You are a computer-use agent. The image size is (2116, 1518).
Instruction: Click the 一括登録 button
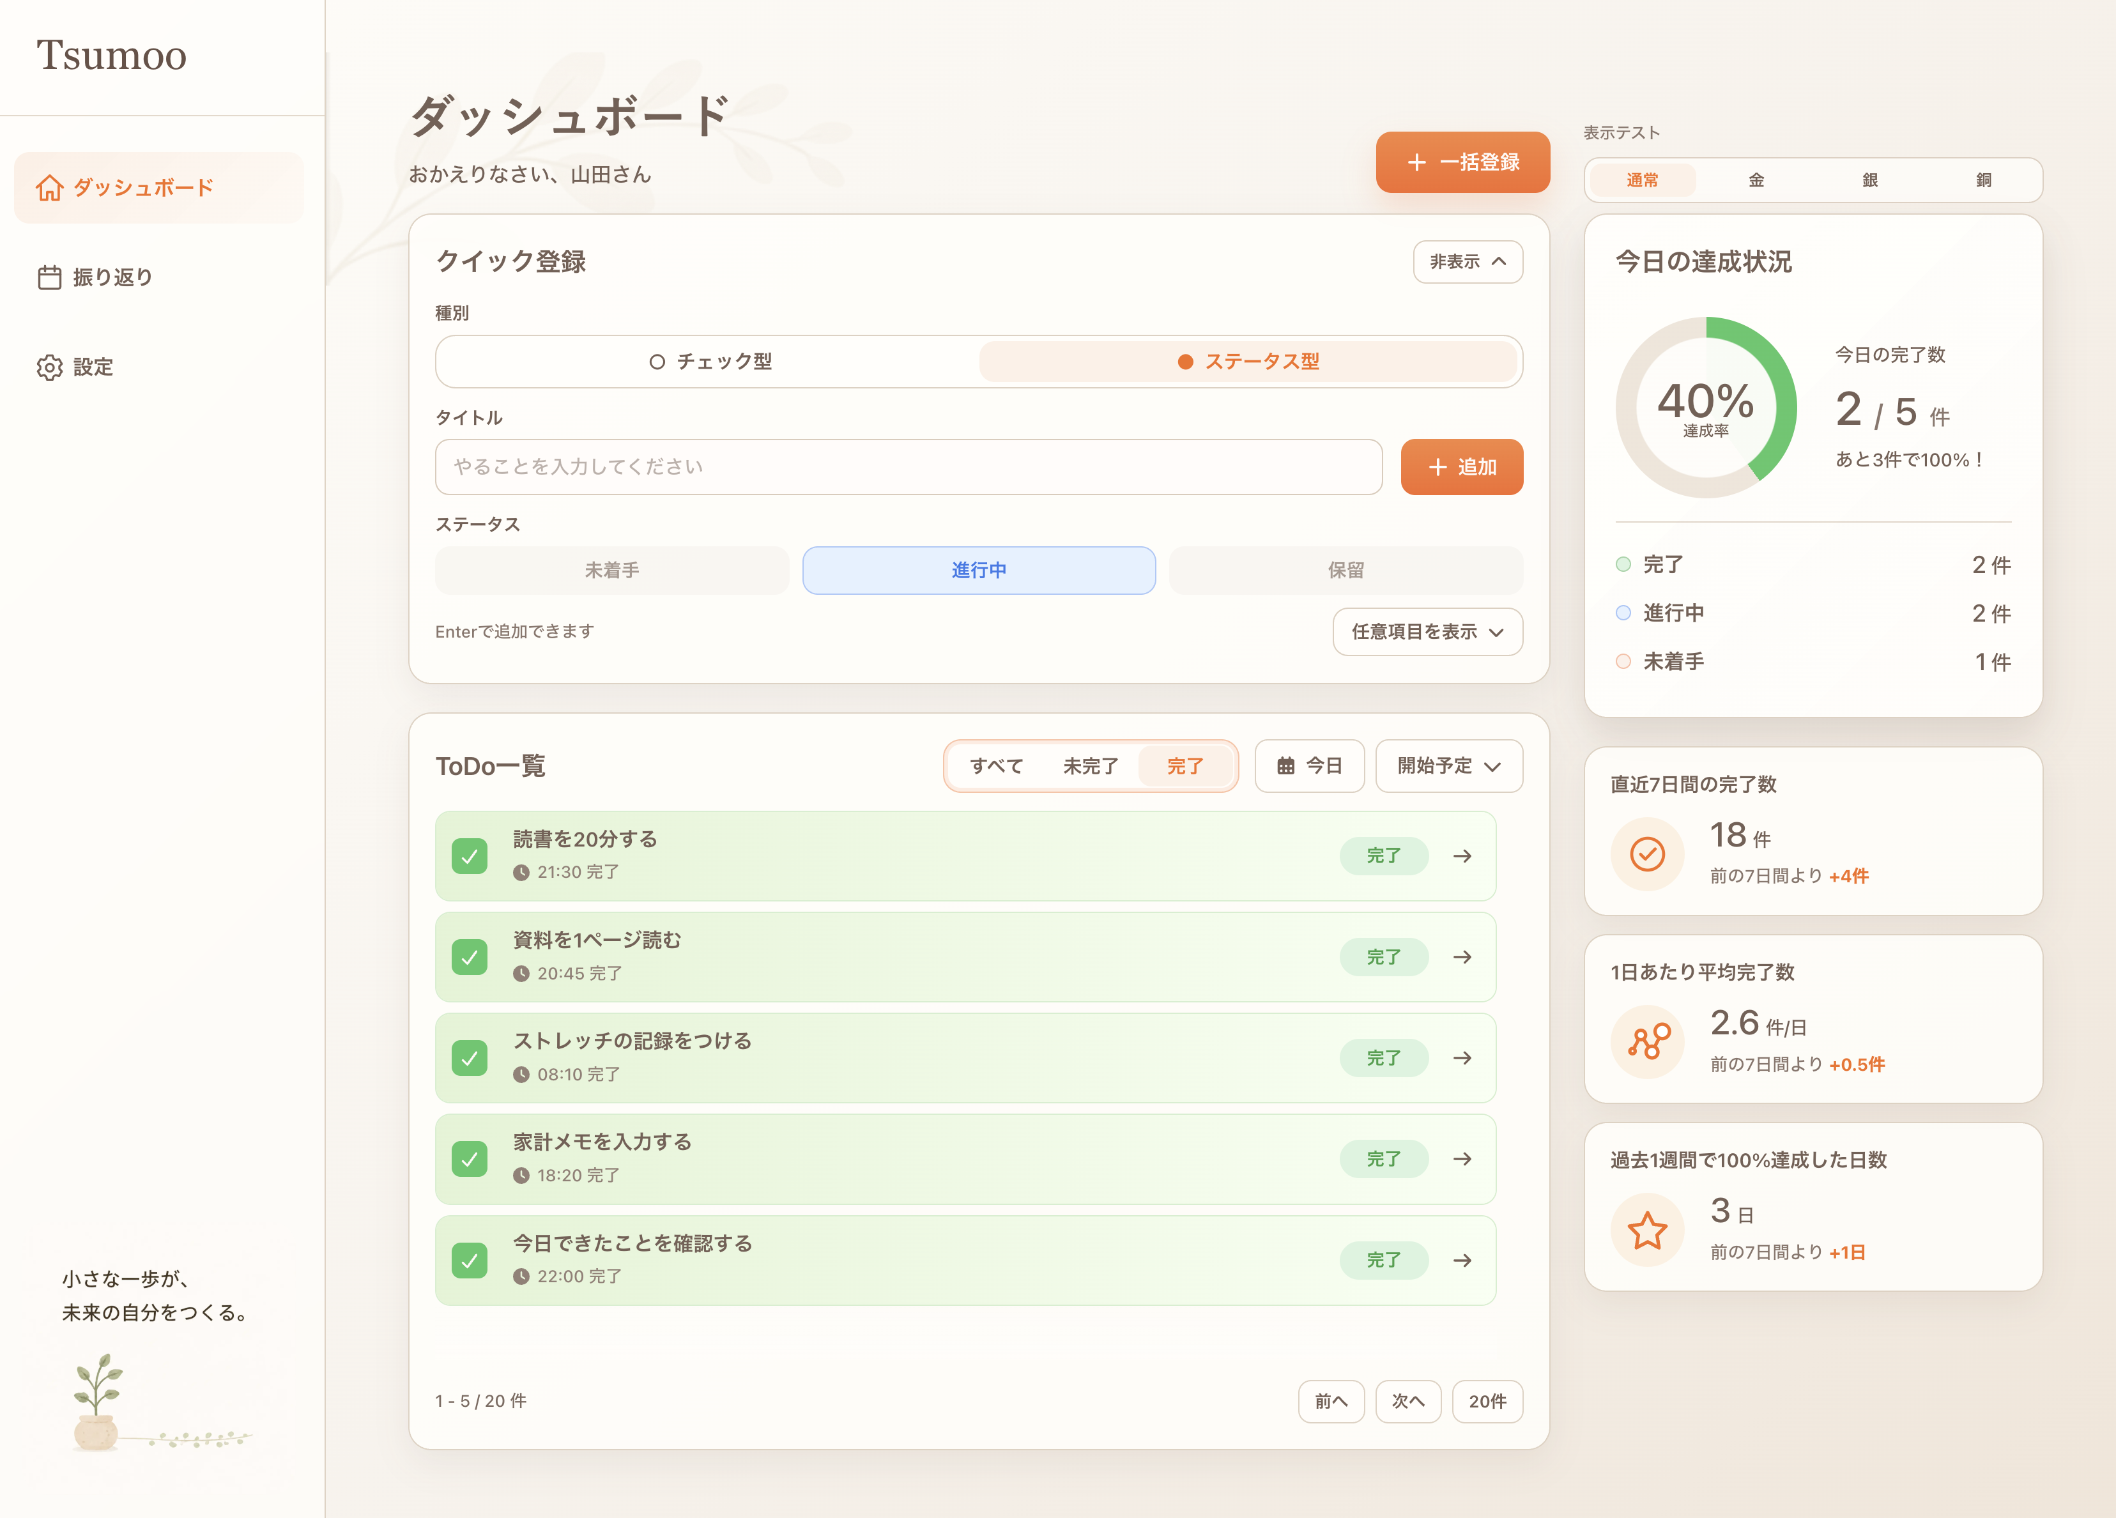(1463, 162)
